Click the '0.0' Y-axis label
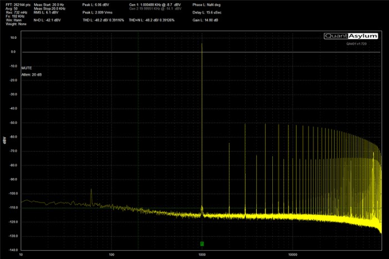The image size is (389, 259). [x=13, y=52]
